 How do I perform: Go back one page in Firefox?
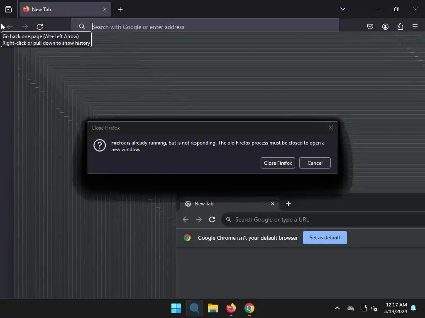(10, 27)
